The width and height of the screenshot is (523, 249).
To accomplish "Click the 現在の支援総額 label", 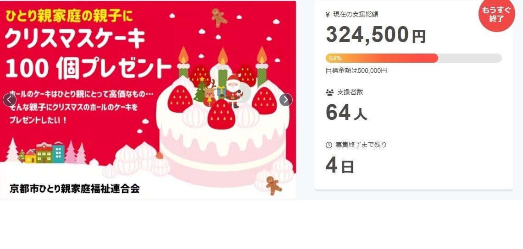I will 356,14.
